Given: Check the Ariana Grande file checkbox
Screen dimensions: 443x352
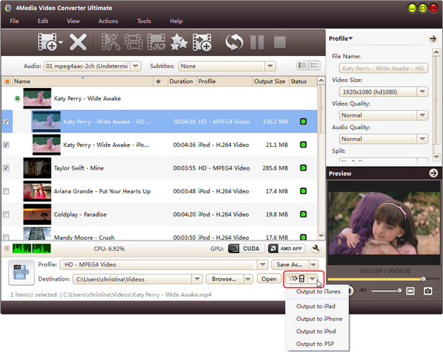Looking at the screenshot, I should (x=7, y=191).
